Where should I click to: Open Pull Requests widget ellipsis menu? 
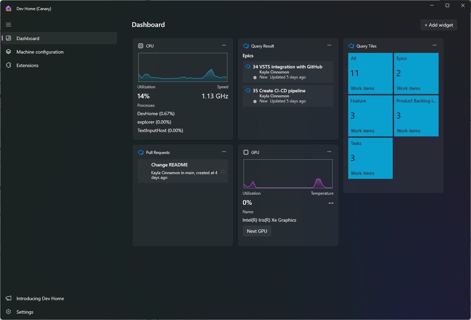[224, 152]
